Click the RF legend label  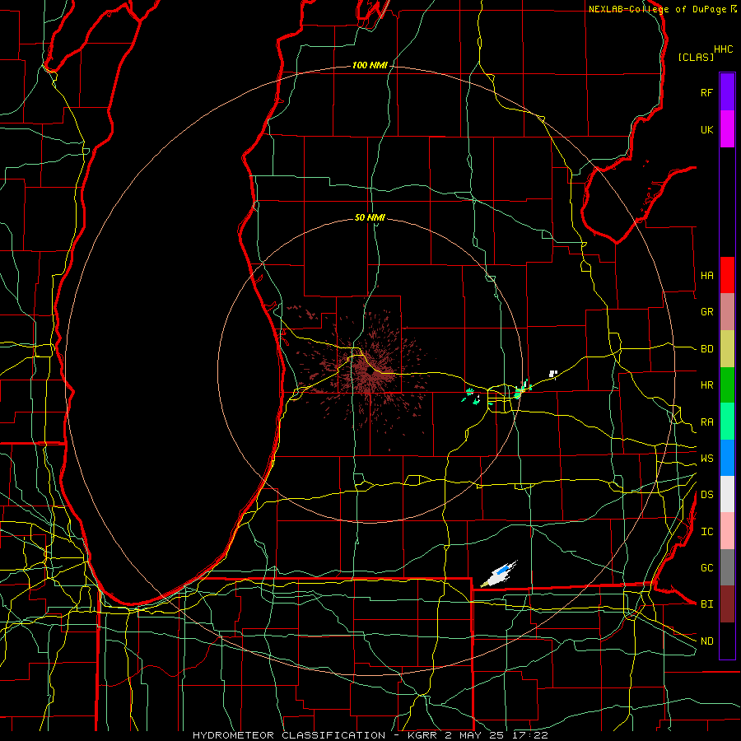[x=706, y=93]
